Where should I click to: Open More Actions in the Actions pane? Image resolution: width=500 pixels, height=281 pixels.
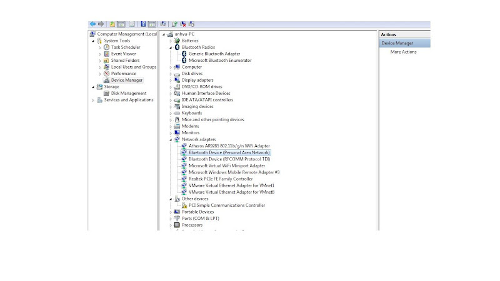click(x=403, y=52)
